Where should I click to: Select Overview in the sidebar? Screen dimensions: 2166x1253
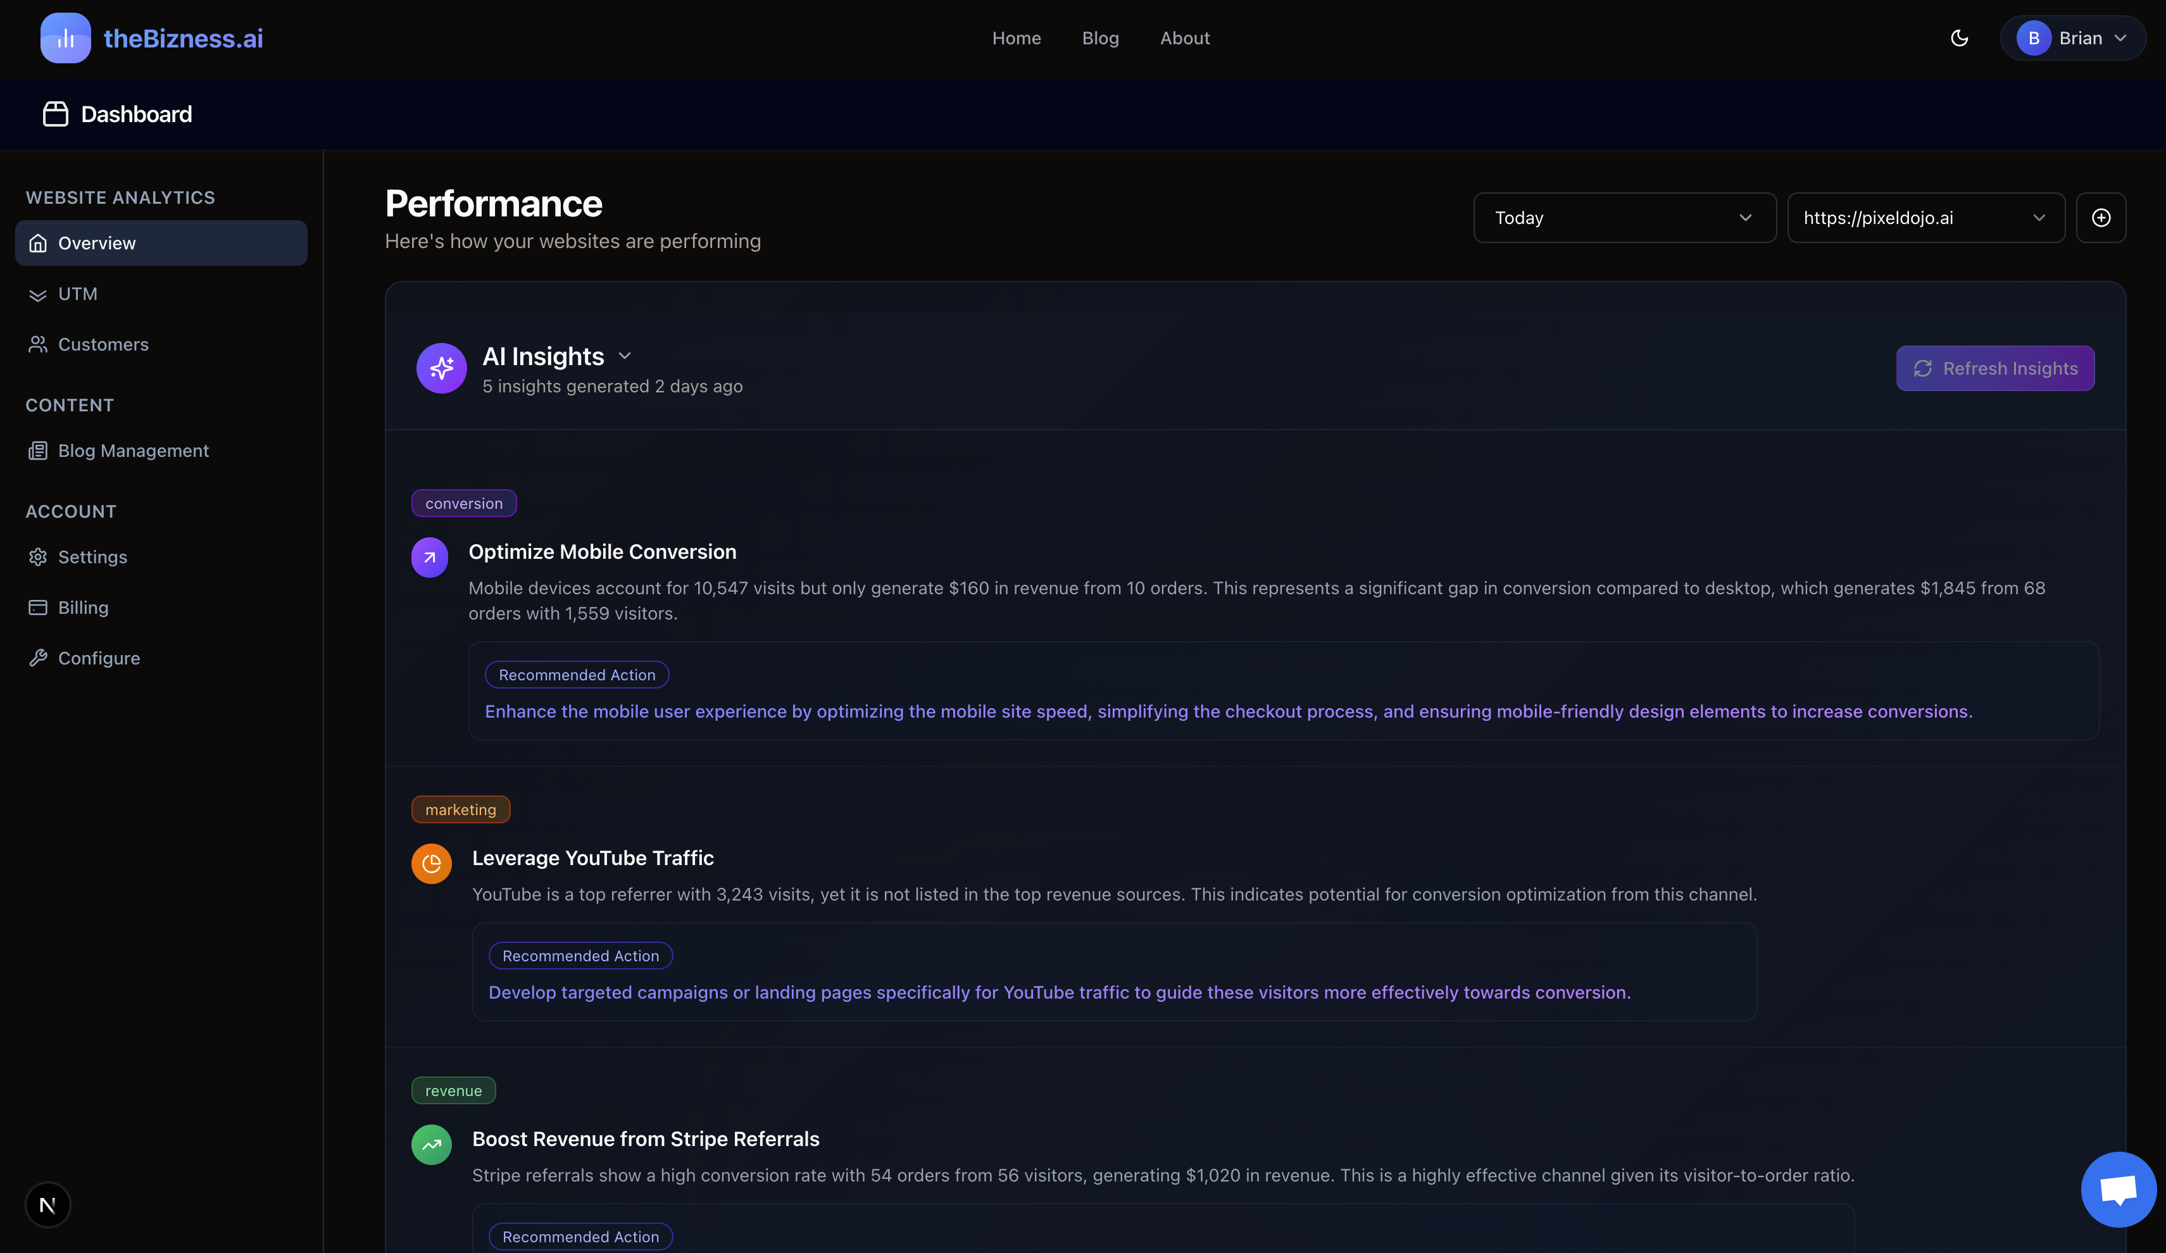[161, 243]
